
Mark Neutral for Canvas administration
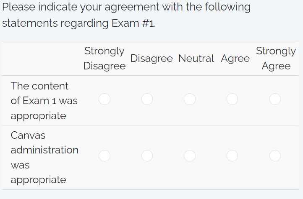(x=190, y=156)
